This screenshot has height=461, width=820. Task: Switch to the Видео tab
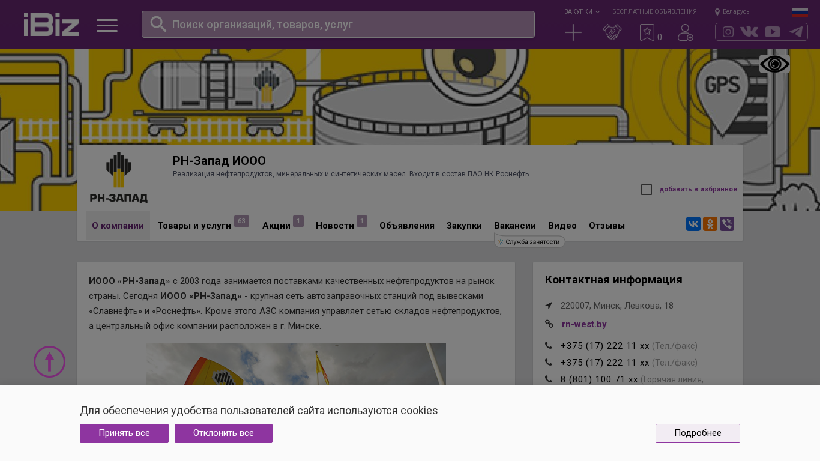tap(562, 226)
